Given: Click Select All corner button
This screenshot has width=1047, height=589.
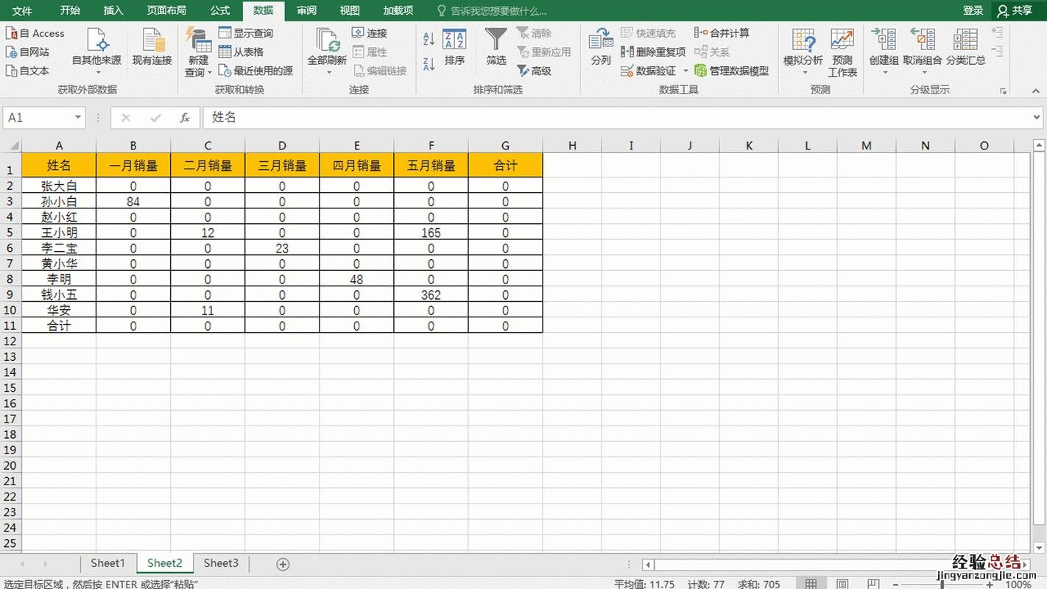Looking at the screenshot, I should click(10, 146).
